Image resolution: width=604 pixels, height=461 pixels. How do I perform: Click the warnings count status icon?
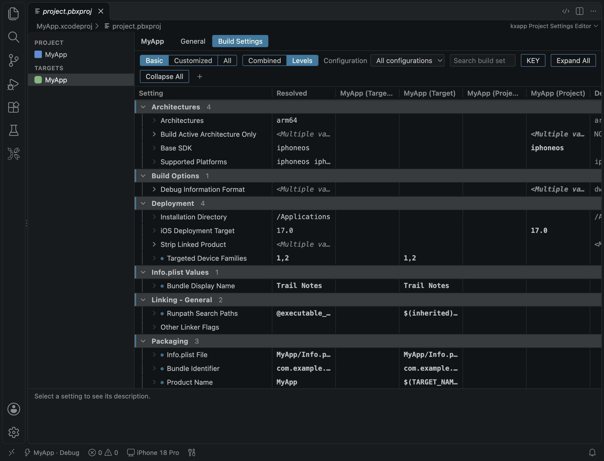pos(111,453)
